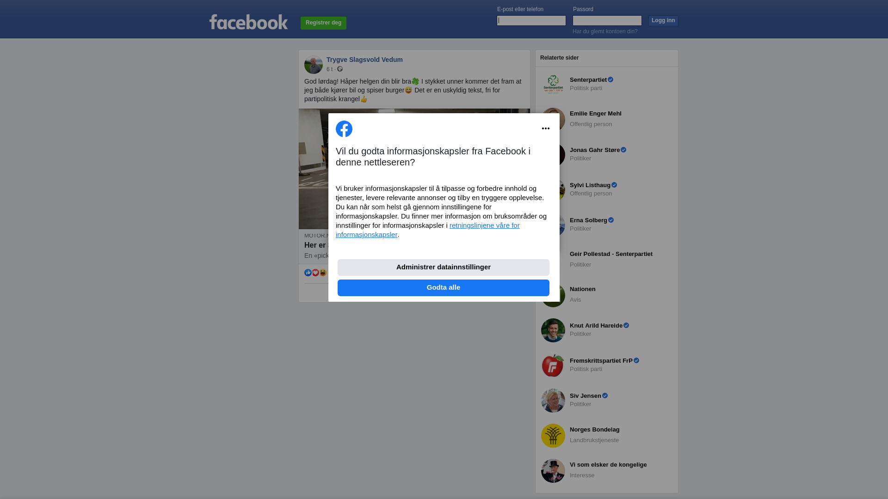Open Norges Bondelag wheat logo

click(x=553, y=436)
